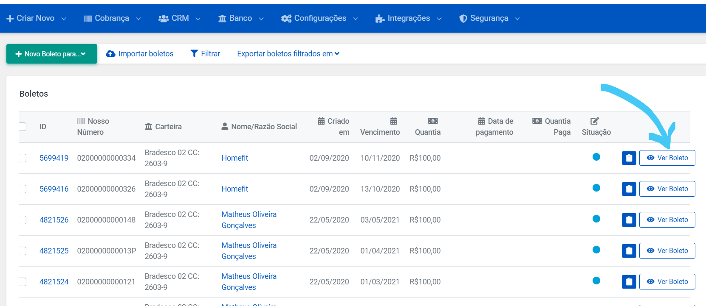Click the calendar icon above Vencimento
Screen dimensions: 706x306
coord(394,121)
